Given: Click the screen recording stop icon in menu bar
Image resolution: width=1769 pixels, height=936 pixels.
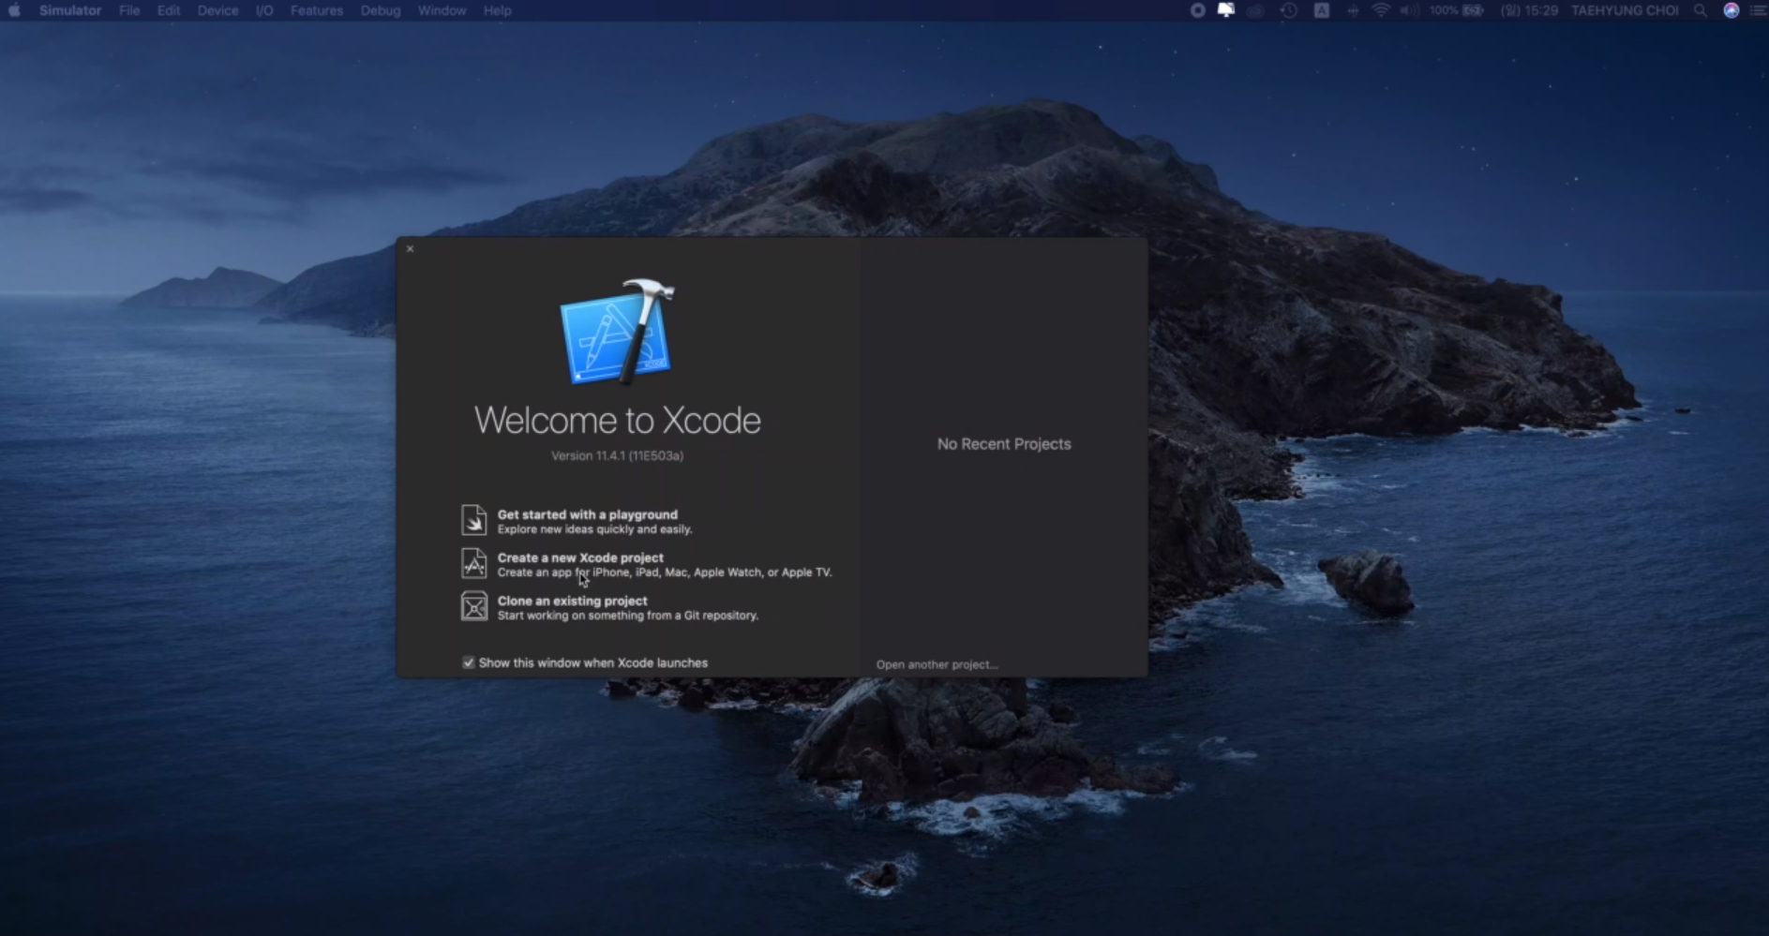Looking at the screenshot, I should (1197, 10).
